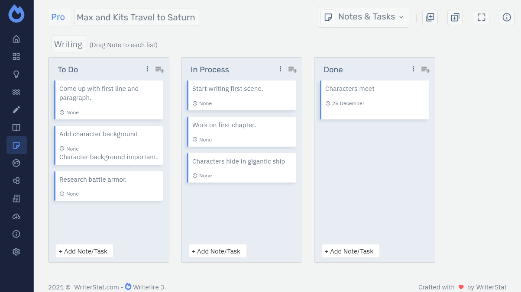
Task: Click the Writing pencil icon in sidebar
Action: (16, 109)
